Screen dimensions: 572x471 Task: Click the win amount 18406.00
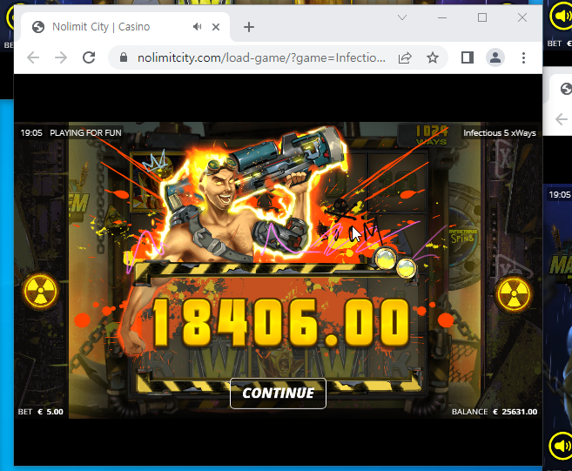click(x=280, y=322)
